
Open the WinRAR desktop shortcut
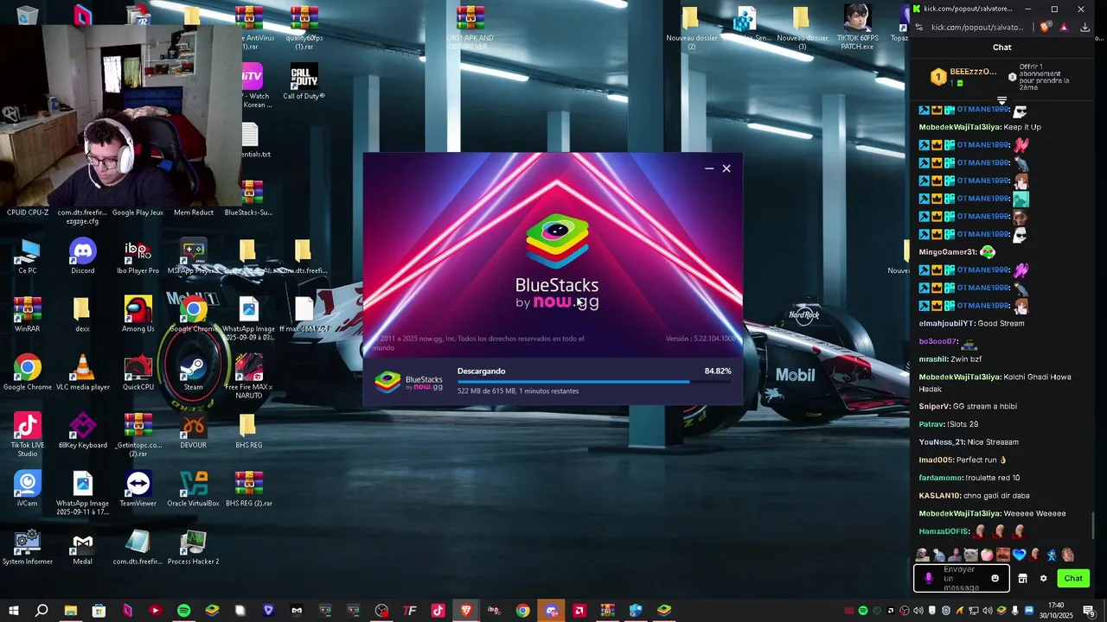pos(28,314)
